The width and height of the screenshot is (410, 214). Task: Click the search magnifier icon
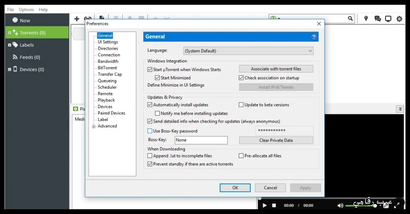click(350, 18)
